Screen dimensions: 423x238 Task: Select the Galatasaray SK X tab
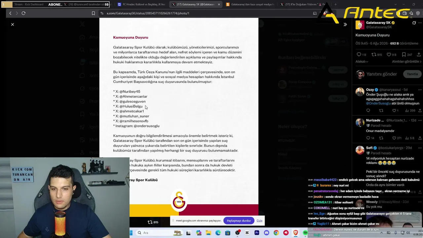click(196, 4)
